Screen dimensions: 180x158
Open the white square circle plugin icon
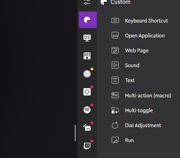pos(87,92)
